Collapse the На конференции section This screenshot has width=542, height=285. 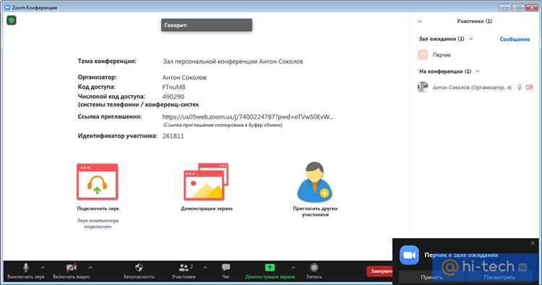pyautogui.click(x=478, y=71)
